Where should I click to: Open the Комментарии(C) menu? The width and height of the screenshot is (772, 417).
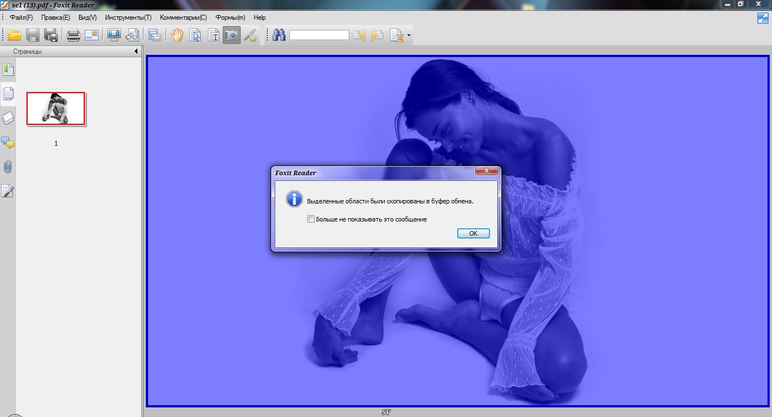pyautogui.click(x=183, y=18)
